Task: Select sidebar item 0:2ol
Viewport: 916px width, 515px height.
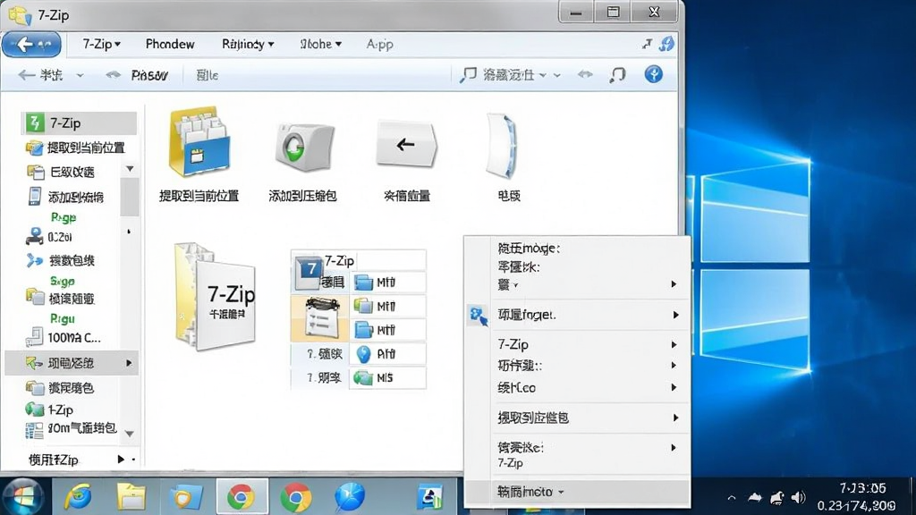Action: coord(50,236)
